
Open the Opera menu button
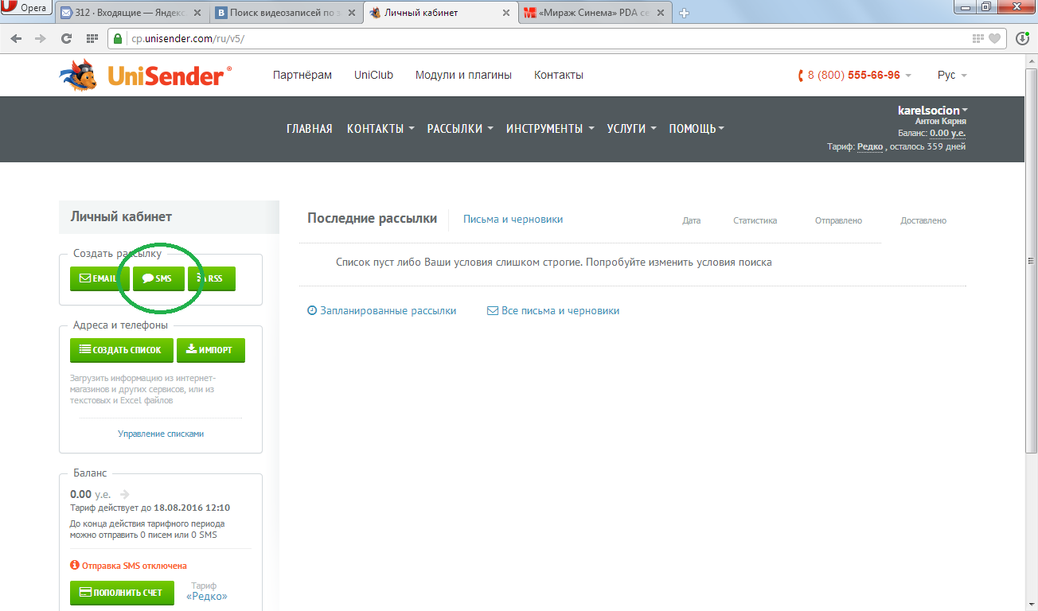coord(26,9)
